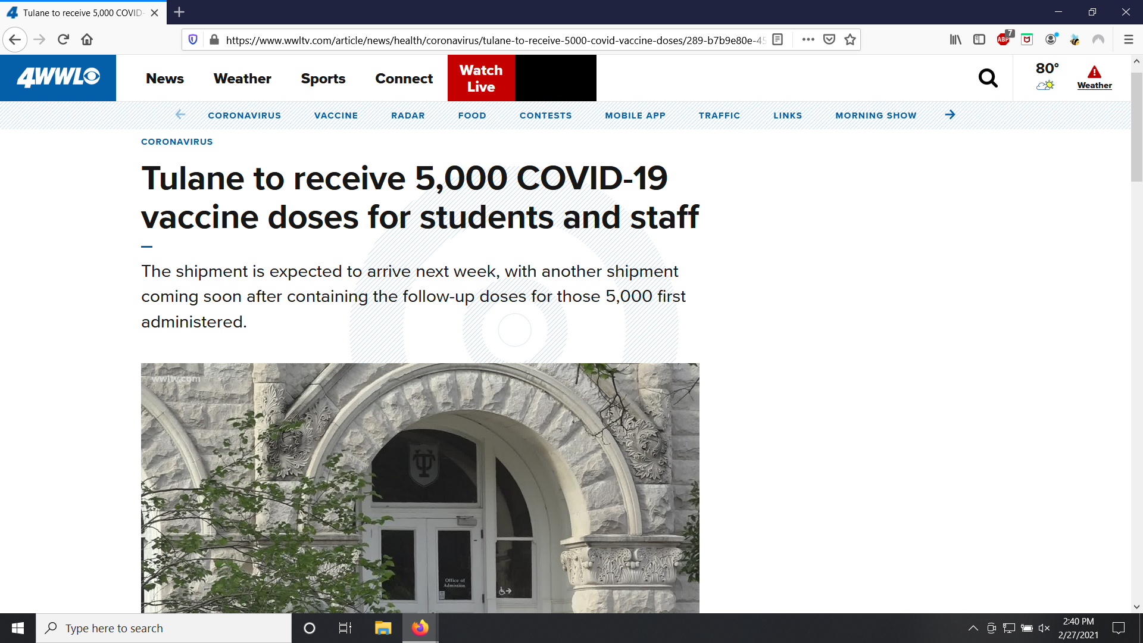Toggle reader view icon in address bar

pos(777,40)
